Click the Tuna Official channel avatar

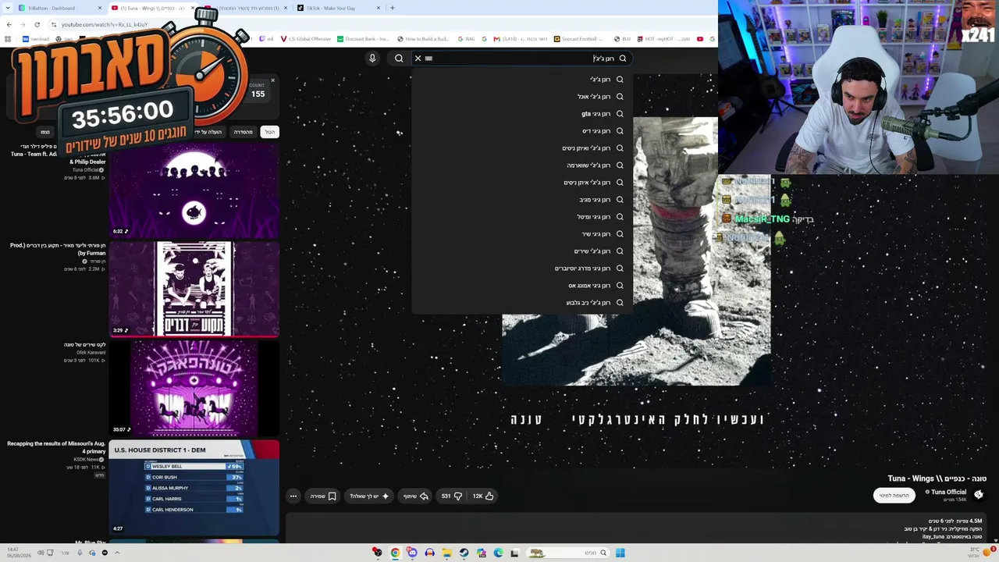click(979, 495)
